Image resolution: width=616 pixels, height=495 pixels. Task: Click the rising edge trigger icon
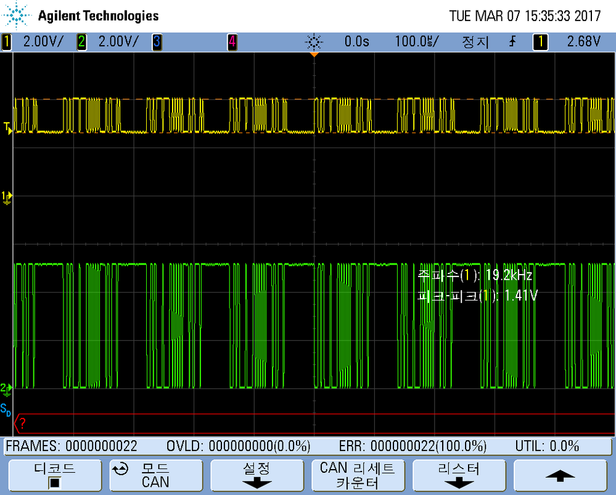point(512,41)
